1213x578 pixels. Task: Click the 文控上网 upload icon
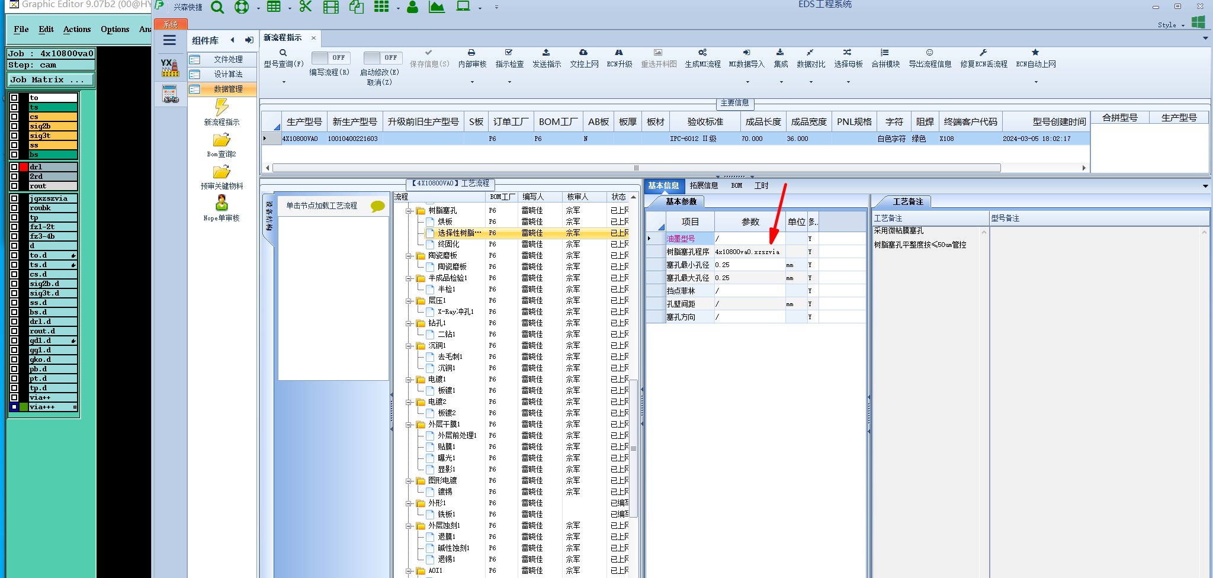[583, 53]
